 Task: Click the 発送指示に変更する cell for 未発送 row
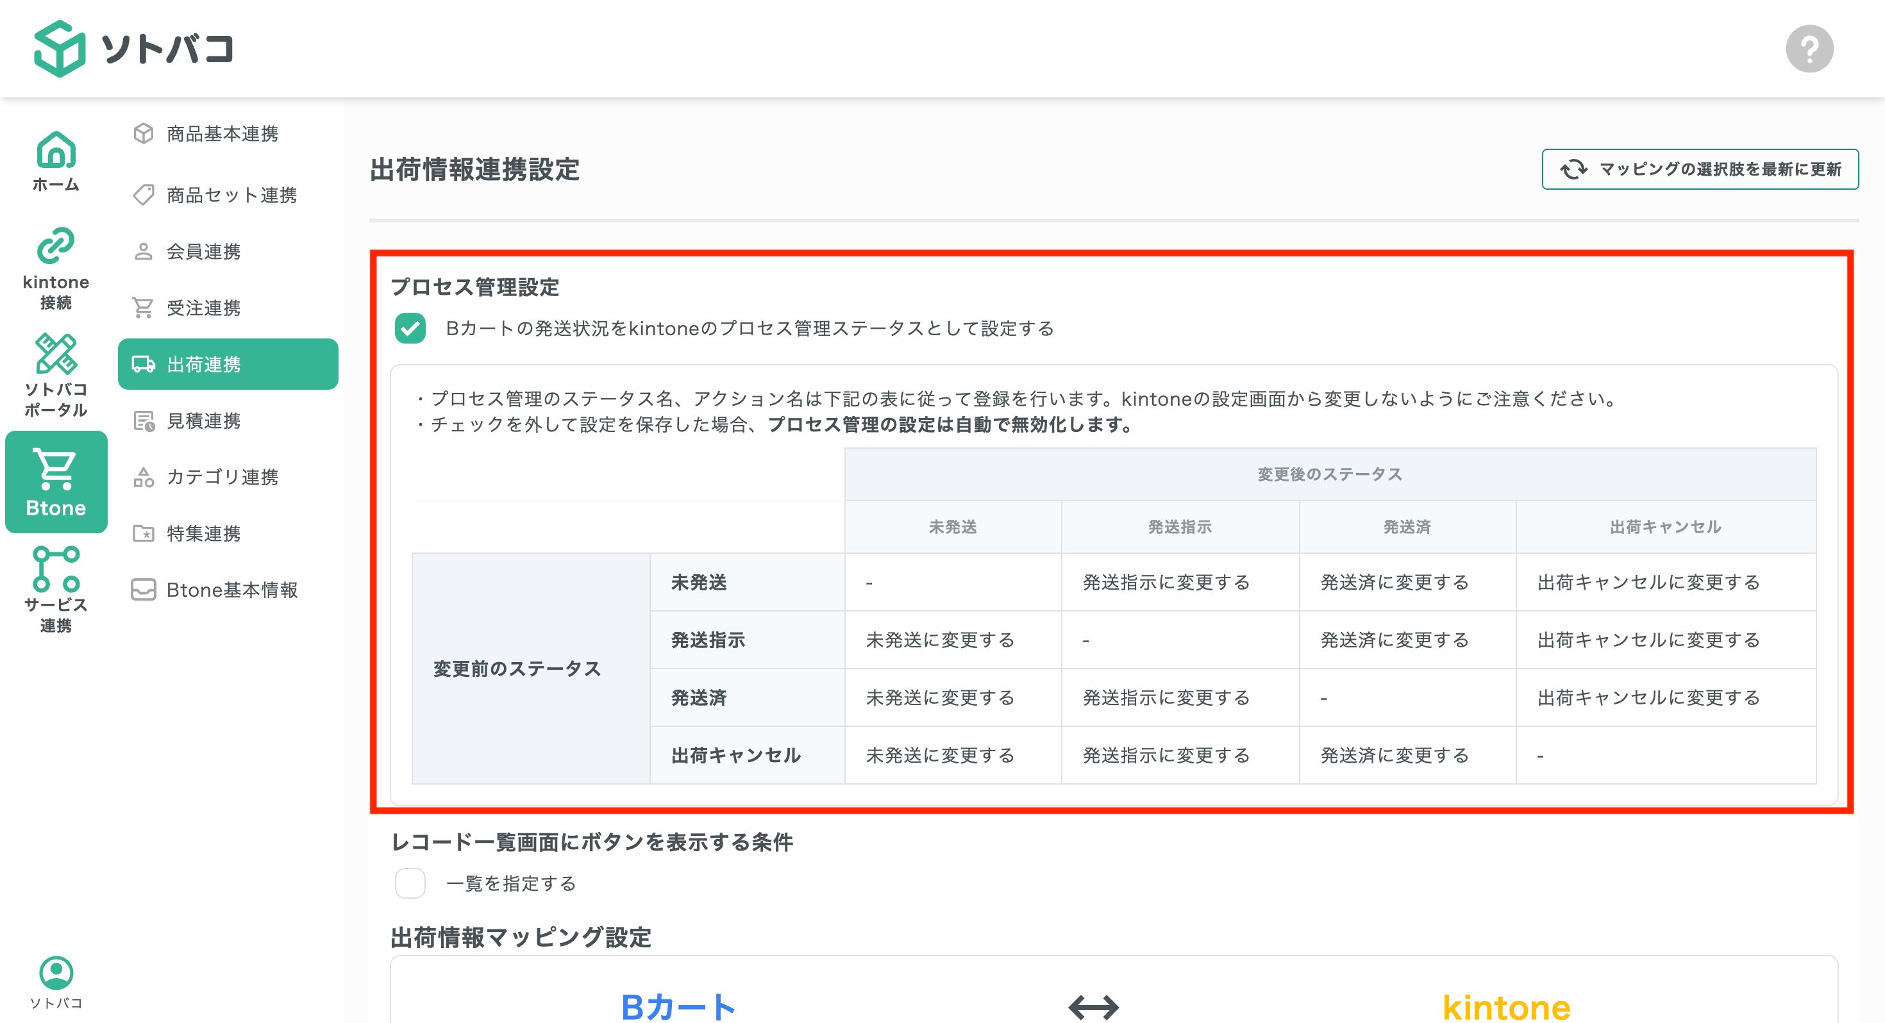click(x=1166, y=582)
